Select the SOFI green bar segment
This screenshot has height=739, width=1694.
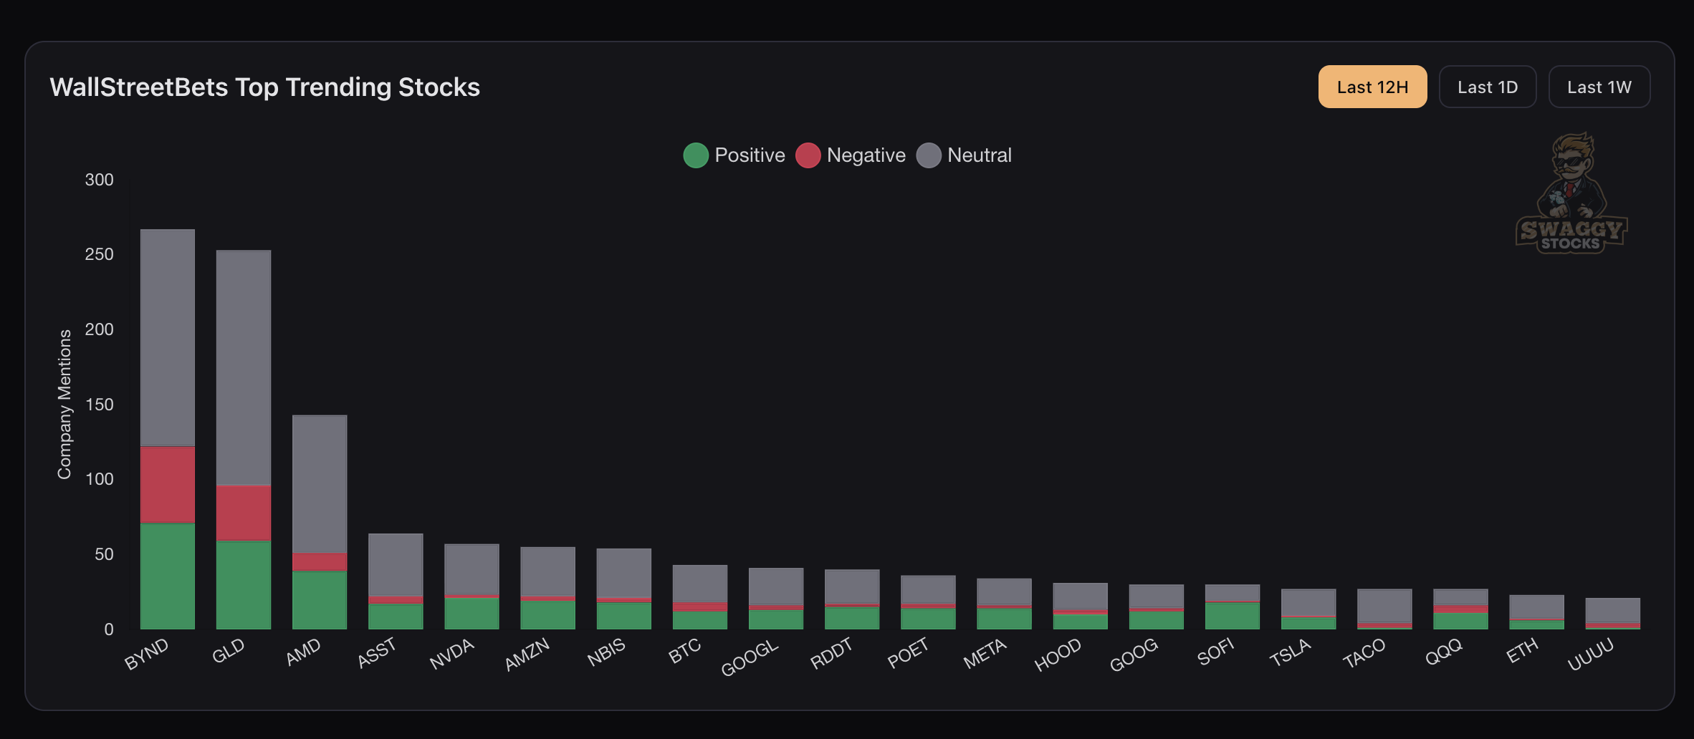coord(1233,616)
